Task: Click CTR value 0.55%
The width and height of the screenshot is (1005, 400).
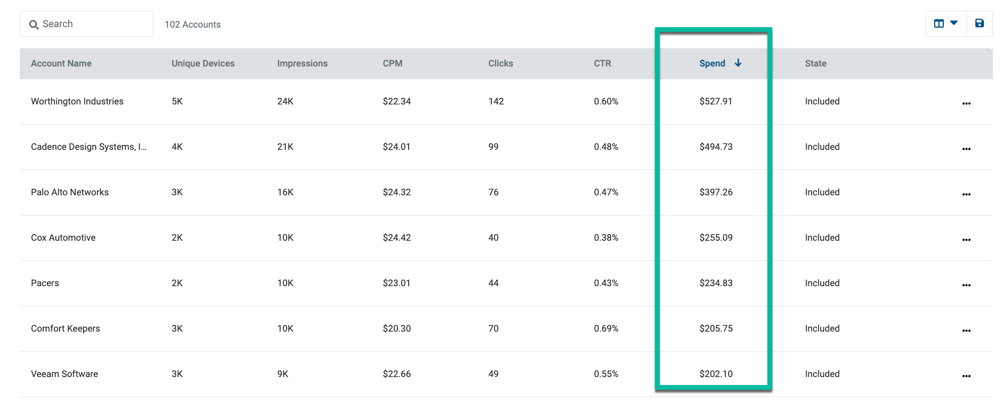Action: [x=606, y=374]
